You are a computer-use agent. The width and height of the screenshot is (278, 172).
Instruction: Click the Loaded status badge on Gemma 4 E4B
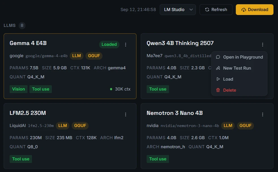click(x=109, y=44)
